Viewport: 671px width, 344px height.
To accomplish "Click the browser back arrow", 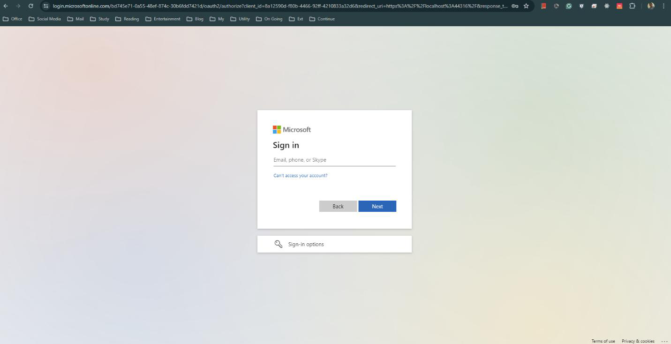I will [6, 6].
